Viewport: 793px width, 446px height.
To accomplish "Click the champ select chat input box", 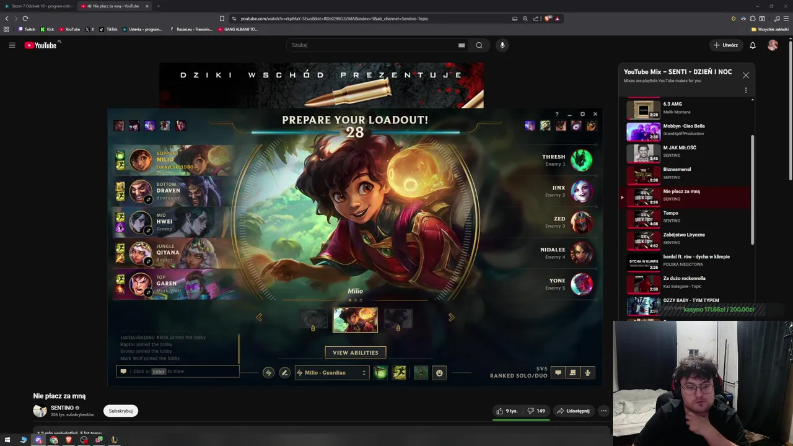I will click(x=178, y=371).
